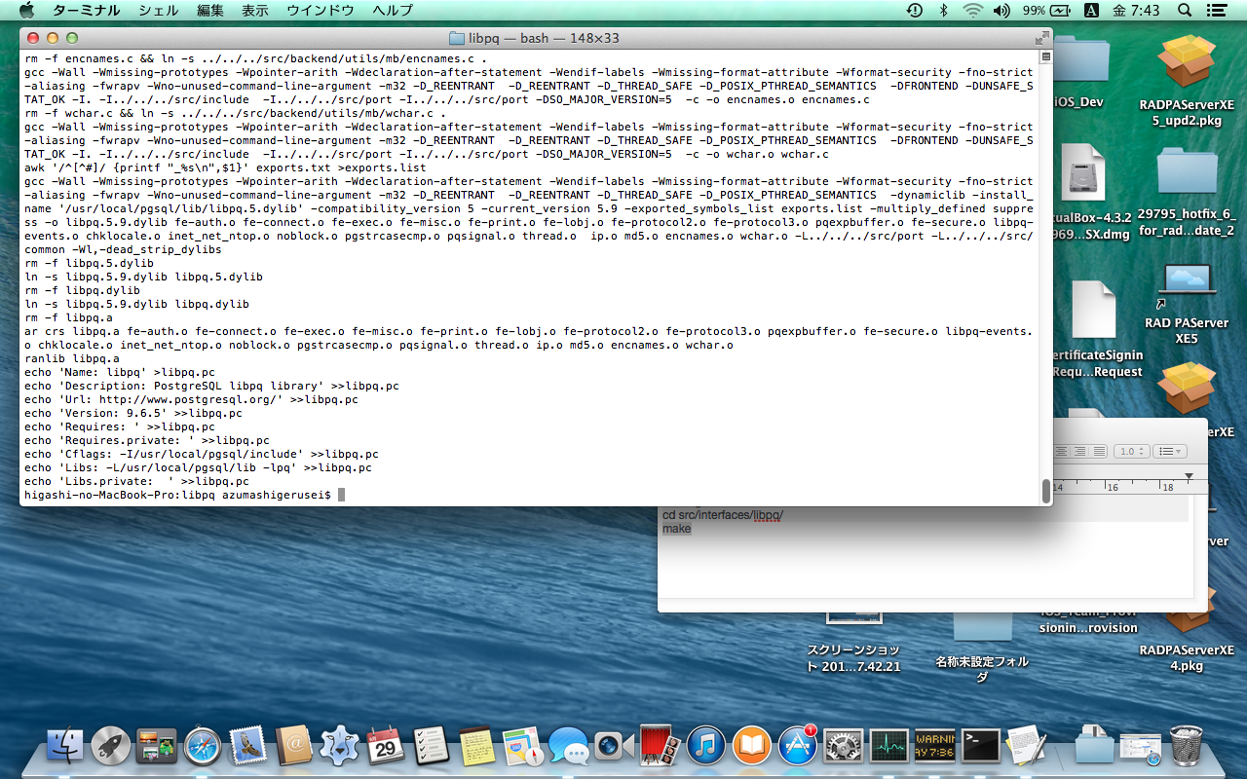Open yellow Notes icon in Dock
Image resolution: width=1247 pixels, height=779 pixels.
476,746
